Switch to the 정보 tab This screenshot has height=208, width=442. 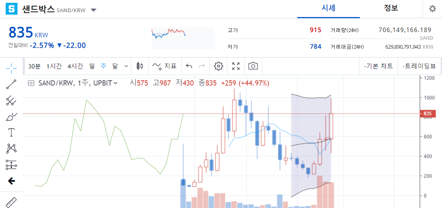point(391,8)
